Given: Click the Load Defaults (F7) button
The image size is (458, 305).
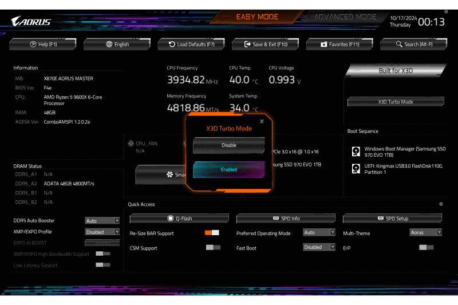Looking at the screenshot, I should pyautogui.click(x=191, y=45).
